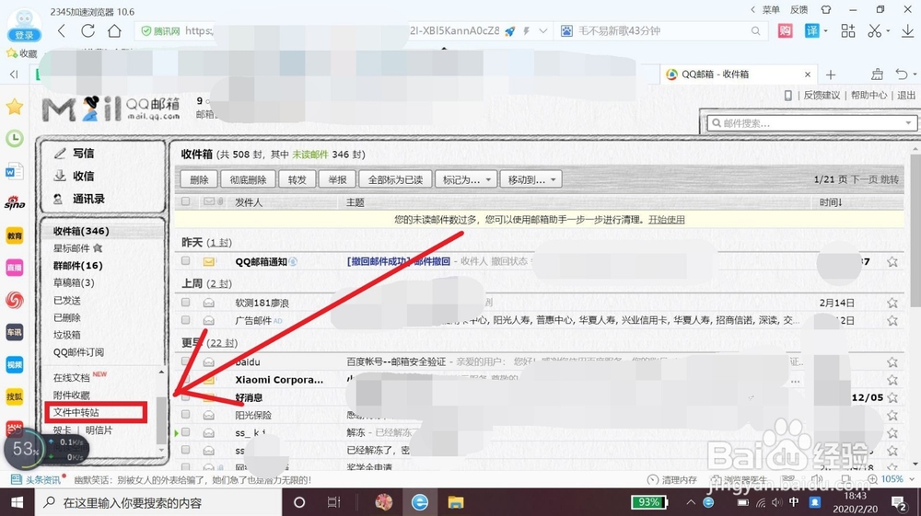Image resolution: width=921 pixels, height=516 pixels.
Task: Open the star favorites icon in left sidebar
Action: point(14,107)
